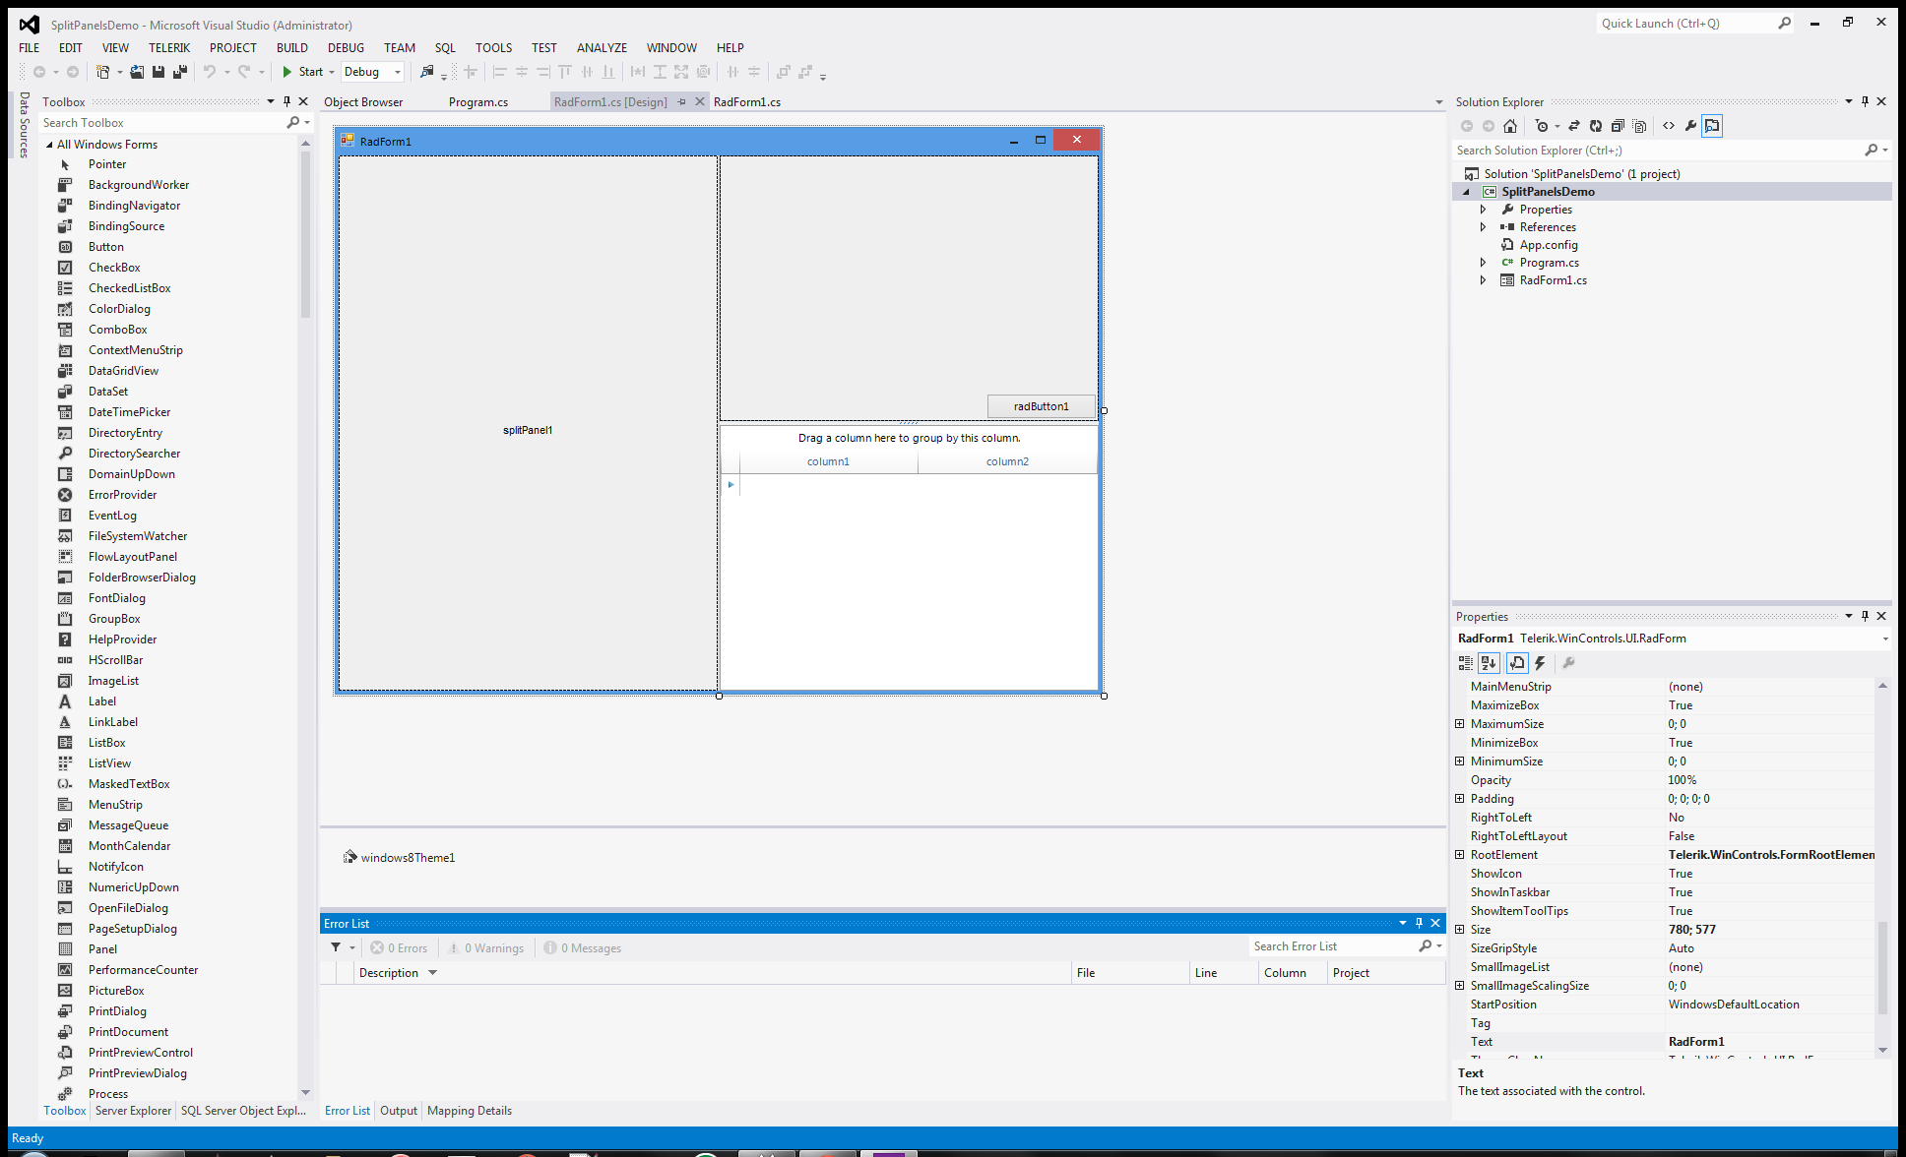The image size is (1906, 1157).
Task: Click the Open File toolbar icon
Action: (x=137, y=72)
